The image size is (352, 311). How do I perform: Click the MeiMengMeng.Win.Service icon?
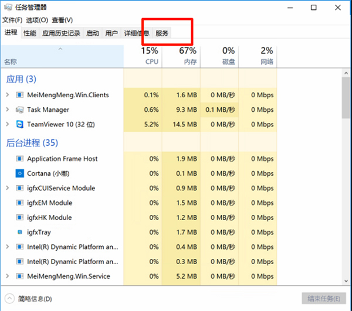click(20, 276)
